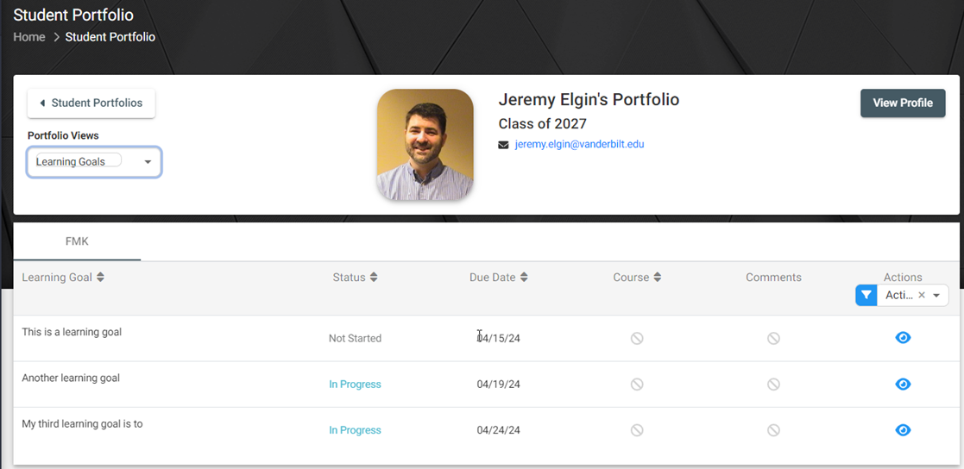Click Course no-entry icon for 04/15/24 row
Image resolution: width=964 pixels, height=469 pixels.
point(637,338)
